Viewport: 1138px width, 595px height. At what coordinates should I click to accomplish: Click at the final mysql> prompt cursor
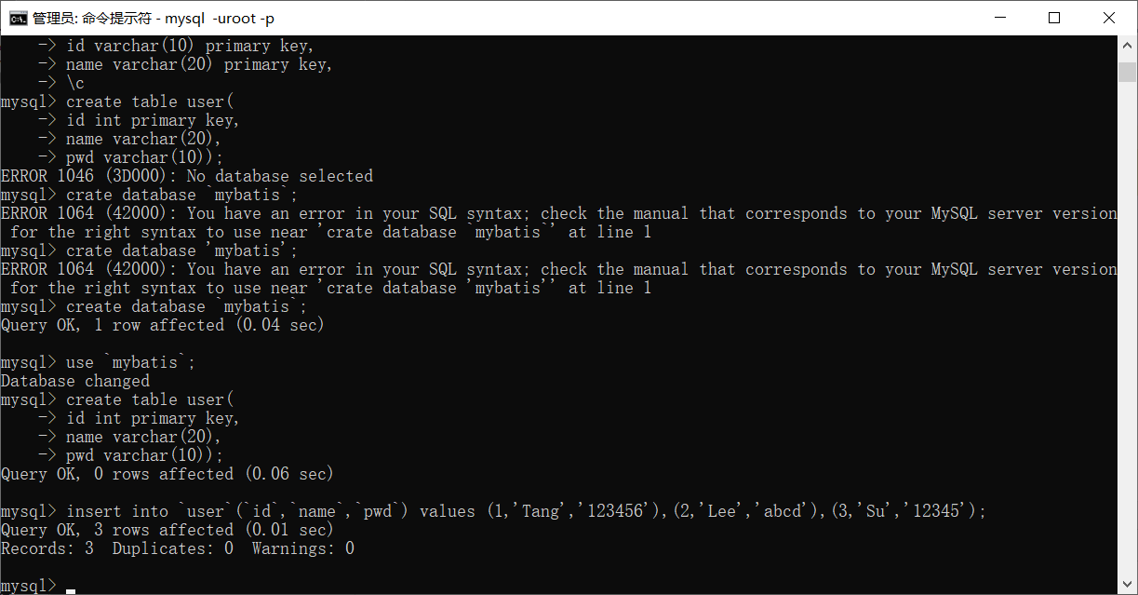[x=71, y=589]
